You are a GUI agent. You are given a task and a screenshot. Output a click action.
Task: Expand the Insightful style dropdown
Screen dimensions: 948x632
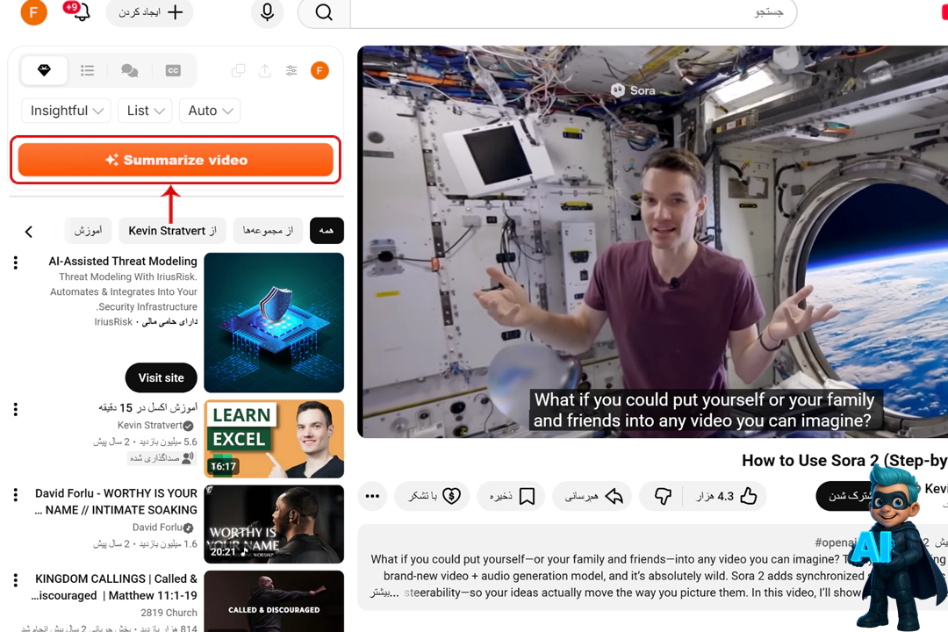(67, 111)
